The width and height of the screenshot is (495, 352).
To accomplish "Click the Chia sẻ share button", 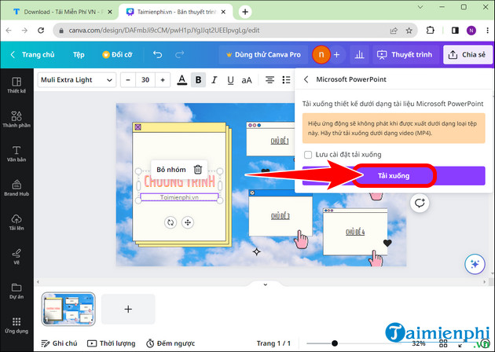I will click(467, 55).
